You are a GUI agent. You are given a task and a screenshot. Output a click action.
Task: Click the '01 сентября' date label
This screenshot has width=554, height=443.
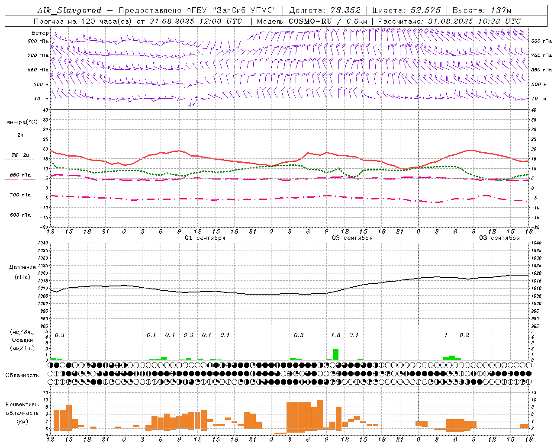click(205, 238)
